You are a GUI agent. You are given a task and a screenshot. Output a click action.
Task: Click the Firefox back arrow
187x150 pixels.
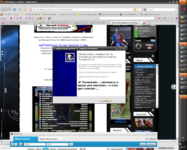(3, 10)
